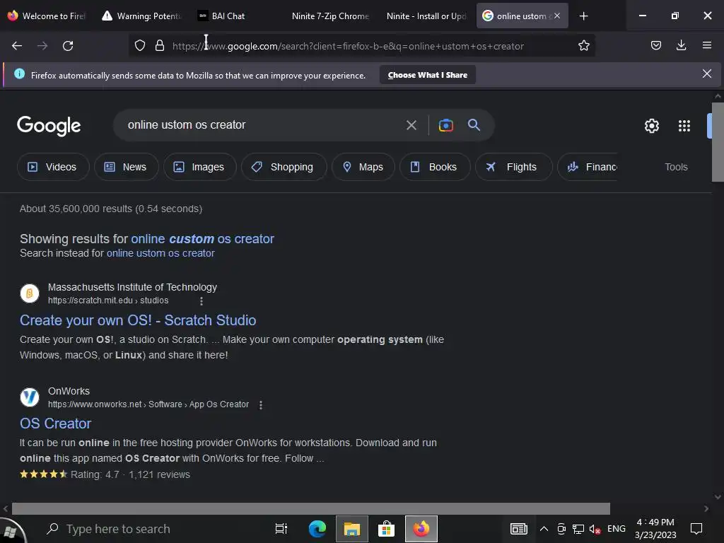The image size is (724, 543).
Task: Open the Firefox downloads panel
Action: tap(681, 45)
